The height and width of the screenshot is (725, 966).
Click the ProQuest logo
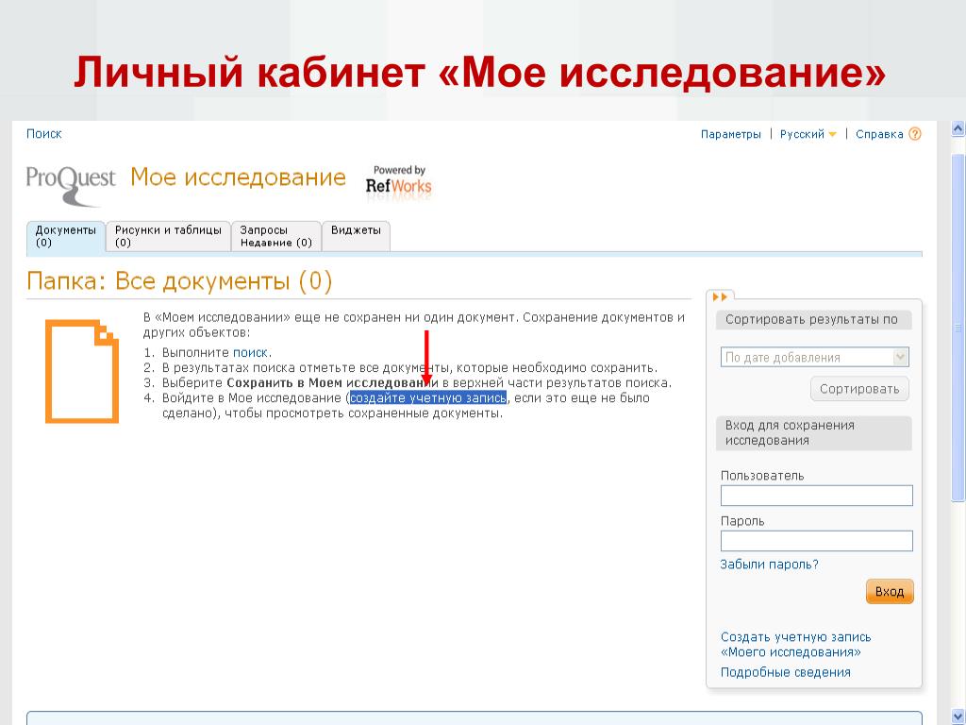point(71,185)
